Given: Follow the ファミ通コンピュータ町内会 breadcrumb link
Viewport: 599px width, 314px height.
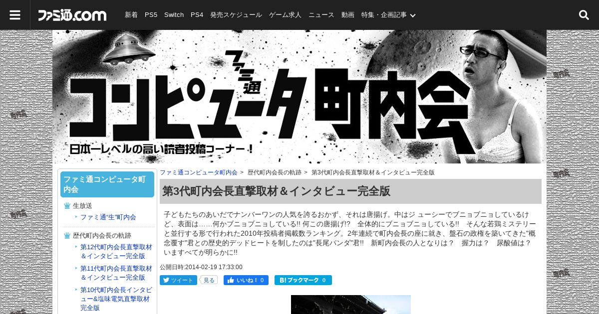Looking at the screenshot, I should [199, 172].
